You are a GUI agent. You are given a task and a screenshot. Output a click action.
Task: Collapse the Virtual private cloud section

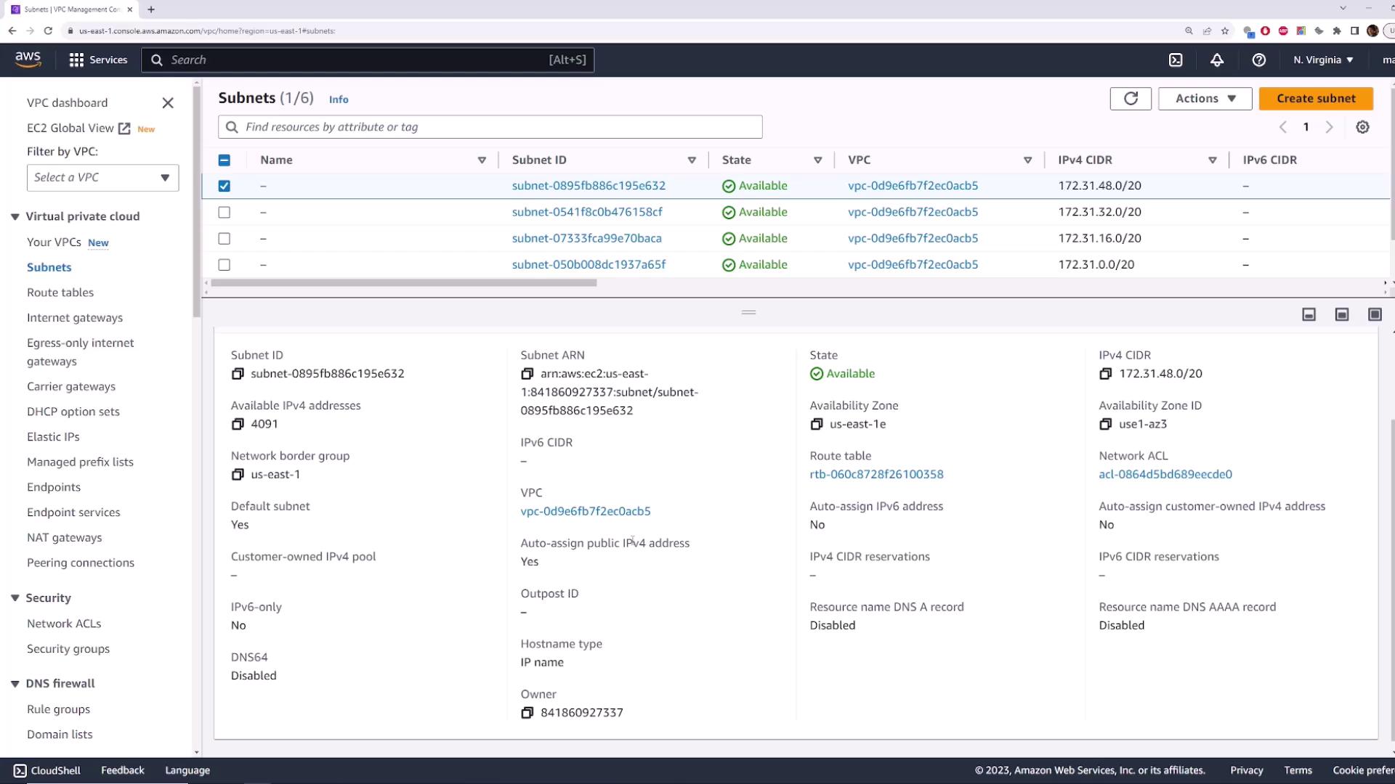coord(15,216)
